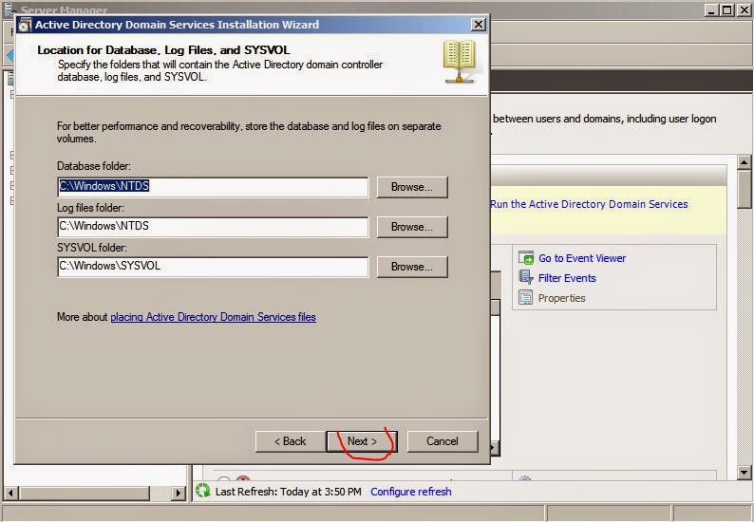Screen dimensions: 754x522
Task: Click the Filter Events icon
Action: [526, 277]
